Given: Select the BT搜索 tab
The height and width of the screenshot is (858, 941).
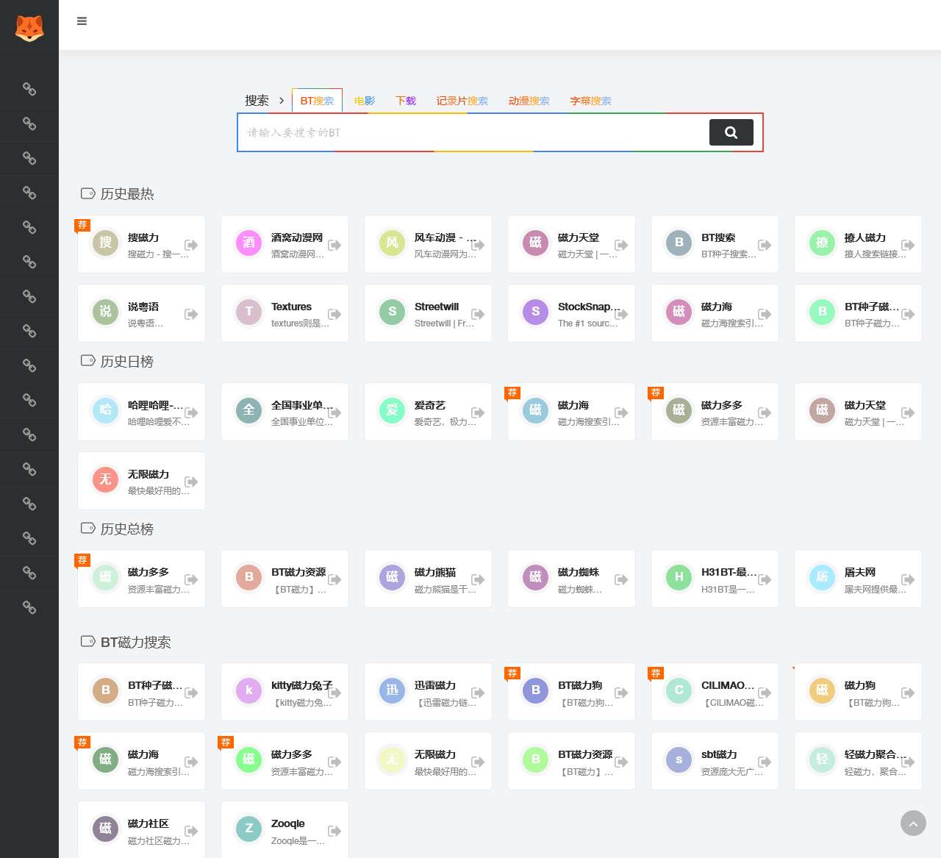Looking at the screenshot, I should pyautogui.click(x=317, y=101).
